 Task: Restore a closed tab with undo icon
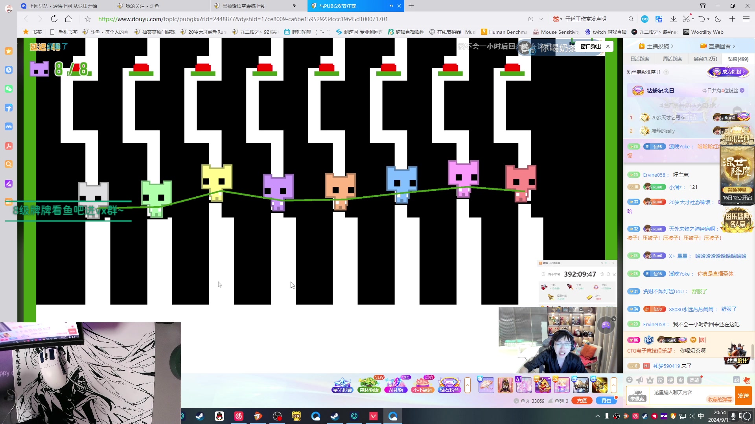[x=702, y=19]
